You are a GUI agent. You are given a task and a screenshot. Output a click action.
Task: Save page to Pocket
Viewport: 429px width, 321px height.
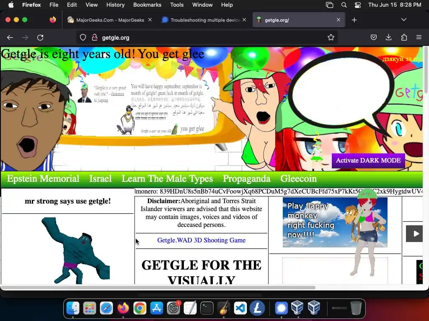point(373,38)
